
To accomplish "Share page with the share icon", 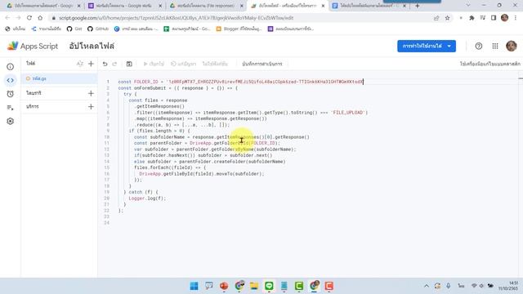I will click(436, 18).
